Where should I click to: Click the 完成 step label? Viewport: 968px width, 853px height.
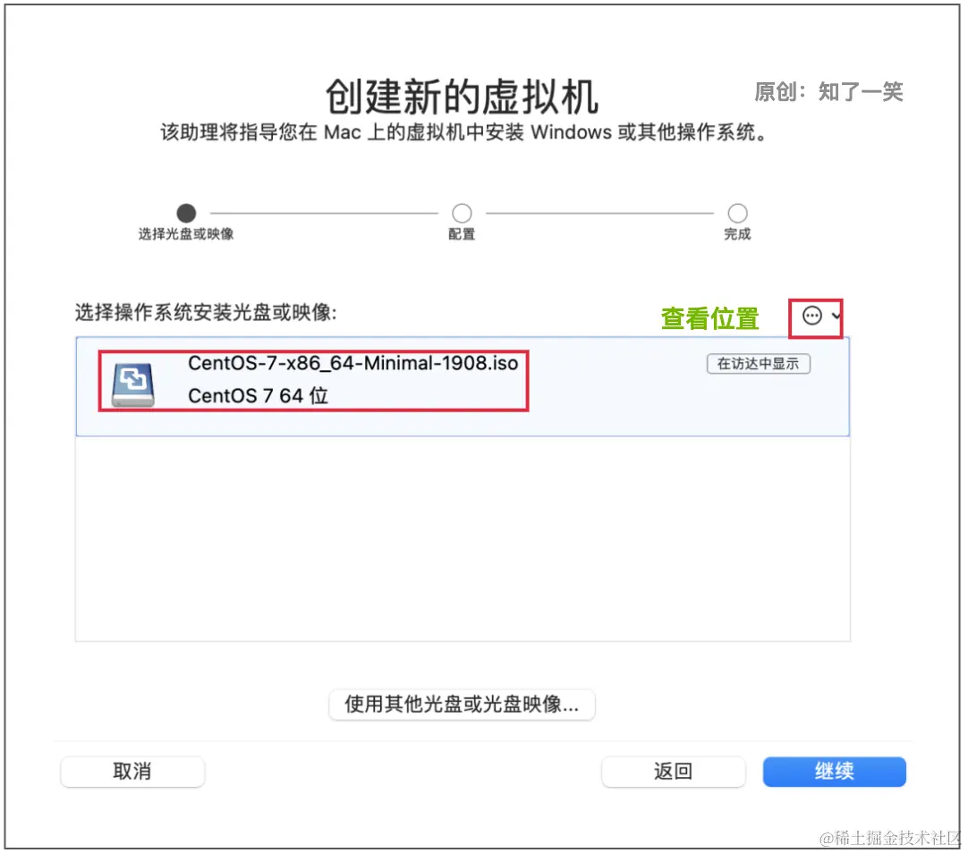pos(737,234)
